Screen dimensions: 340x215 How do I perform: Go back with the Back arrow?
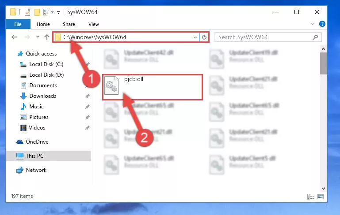point(14,37)
